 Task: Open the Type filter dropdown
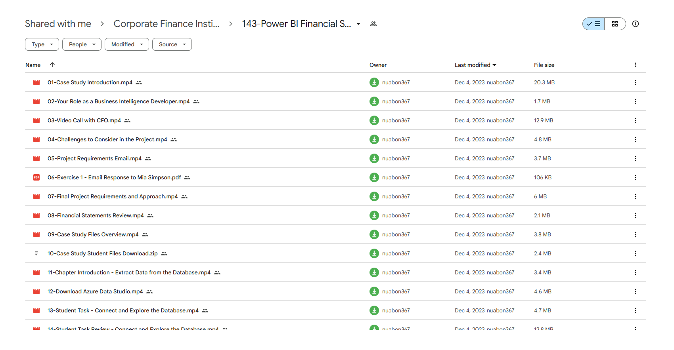[42, 44]
